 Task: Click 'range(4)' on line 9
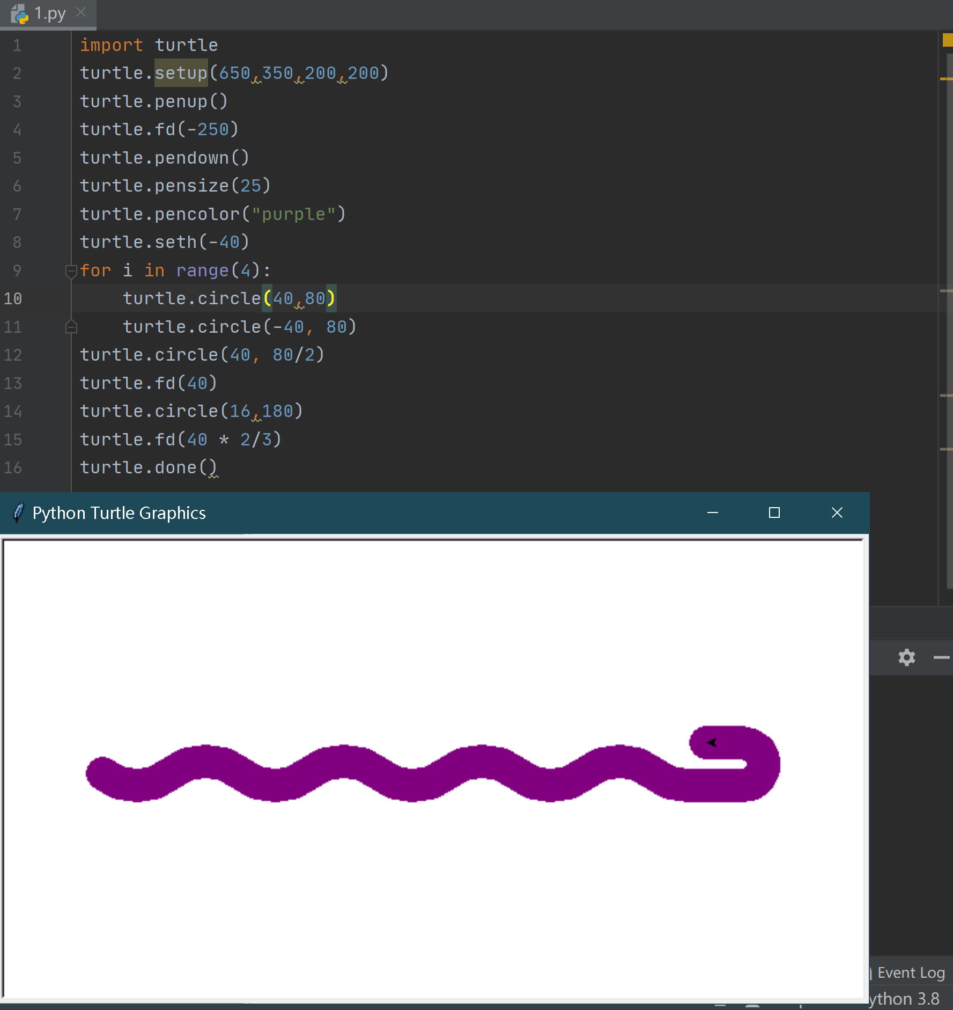tap(218, 270)
